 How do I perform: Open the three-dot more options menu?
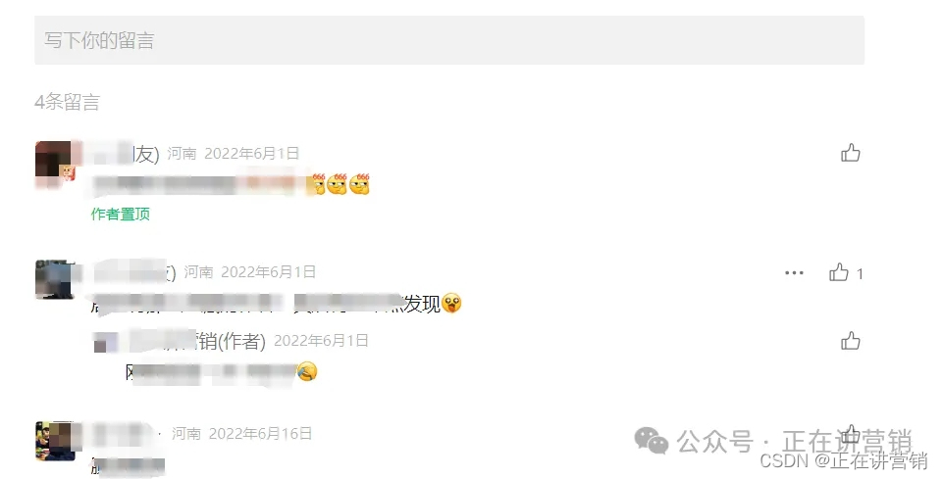pos(794,272)
